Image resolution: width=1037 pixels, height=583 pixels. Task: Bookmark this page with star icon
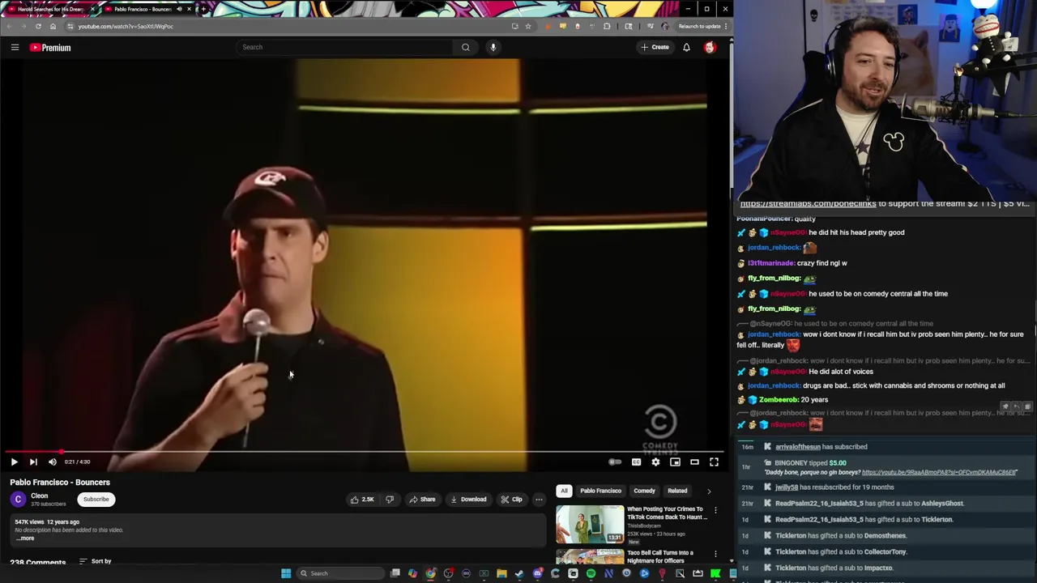[x=527, y=26]
